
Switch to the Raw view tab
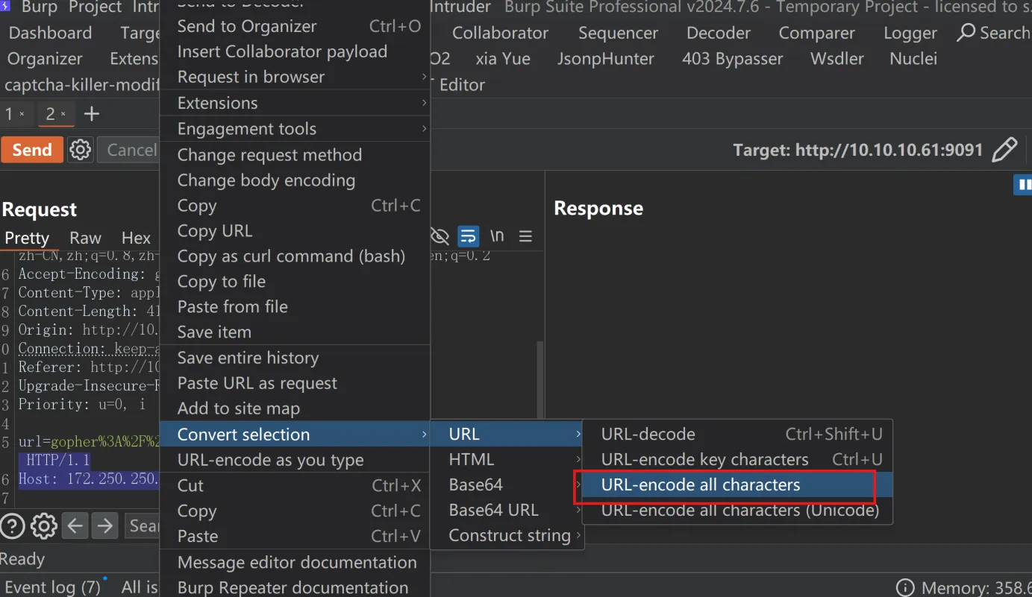(x=85, y=238)
